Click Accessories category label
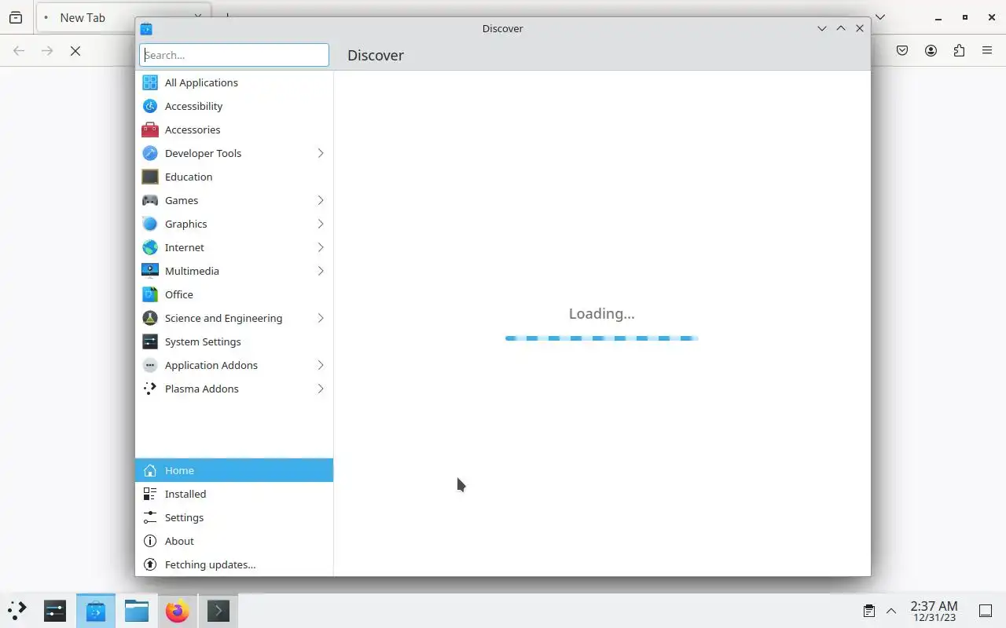Viewport: 1006px width, 628px height. click(193, 130)
